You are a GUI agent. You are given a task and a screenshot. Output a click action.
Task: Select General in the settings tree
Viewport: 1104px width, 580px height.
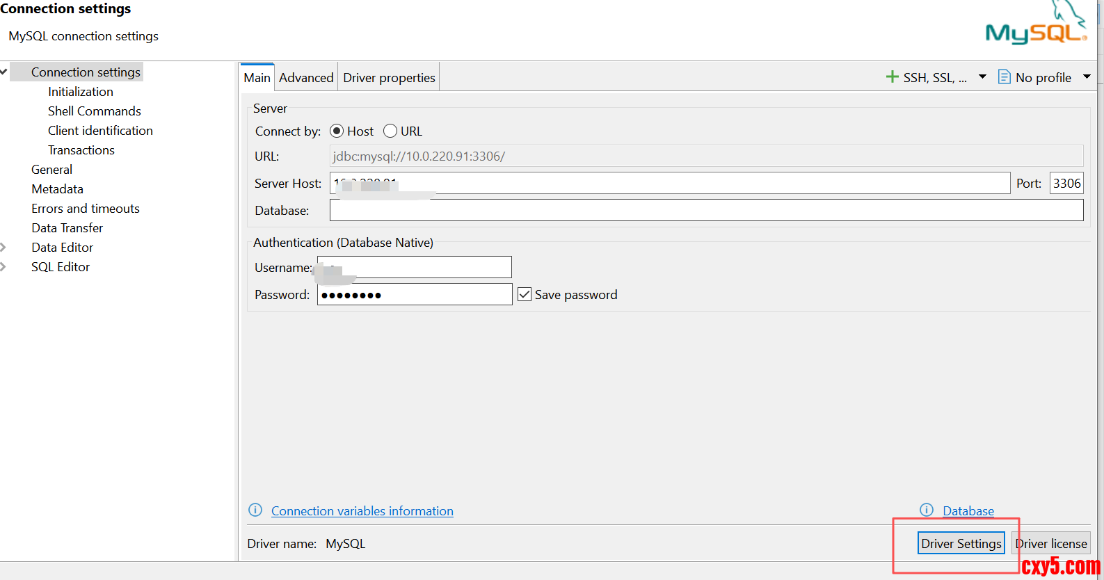(x=51, y=169)
